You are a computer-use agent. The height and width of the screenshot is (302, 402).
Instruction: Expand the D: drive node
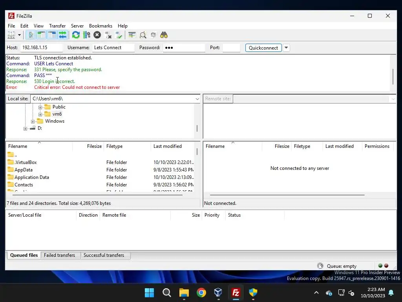pyautogui.click(x=25, y=129)
